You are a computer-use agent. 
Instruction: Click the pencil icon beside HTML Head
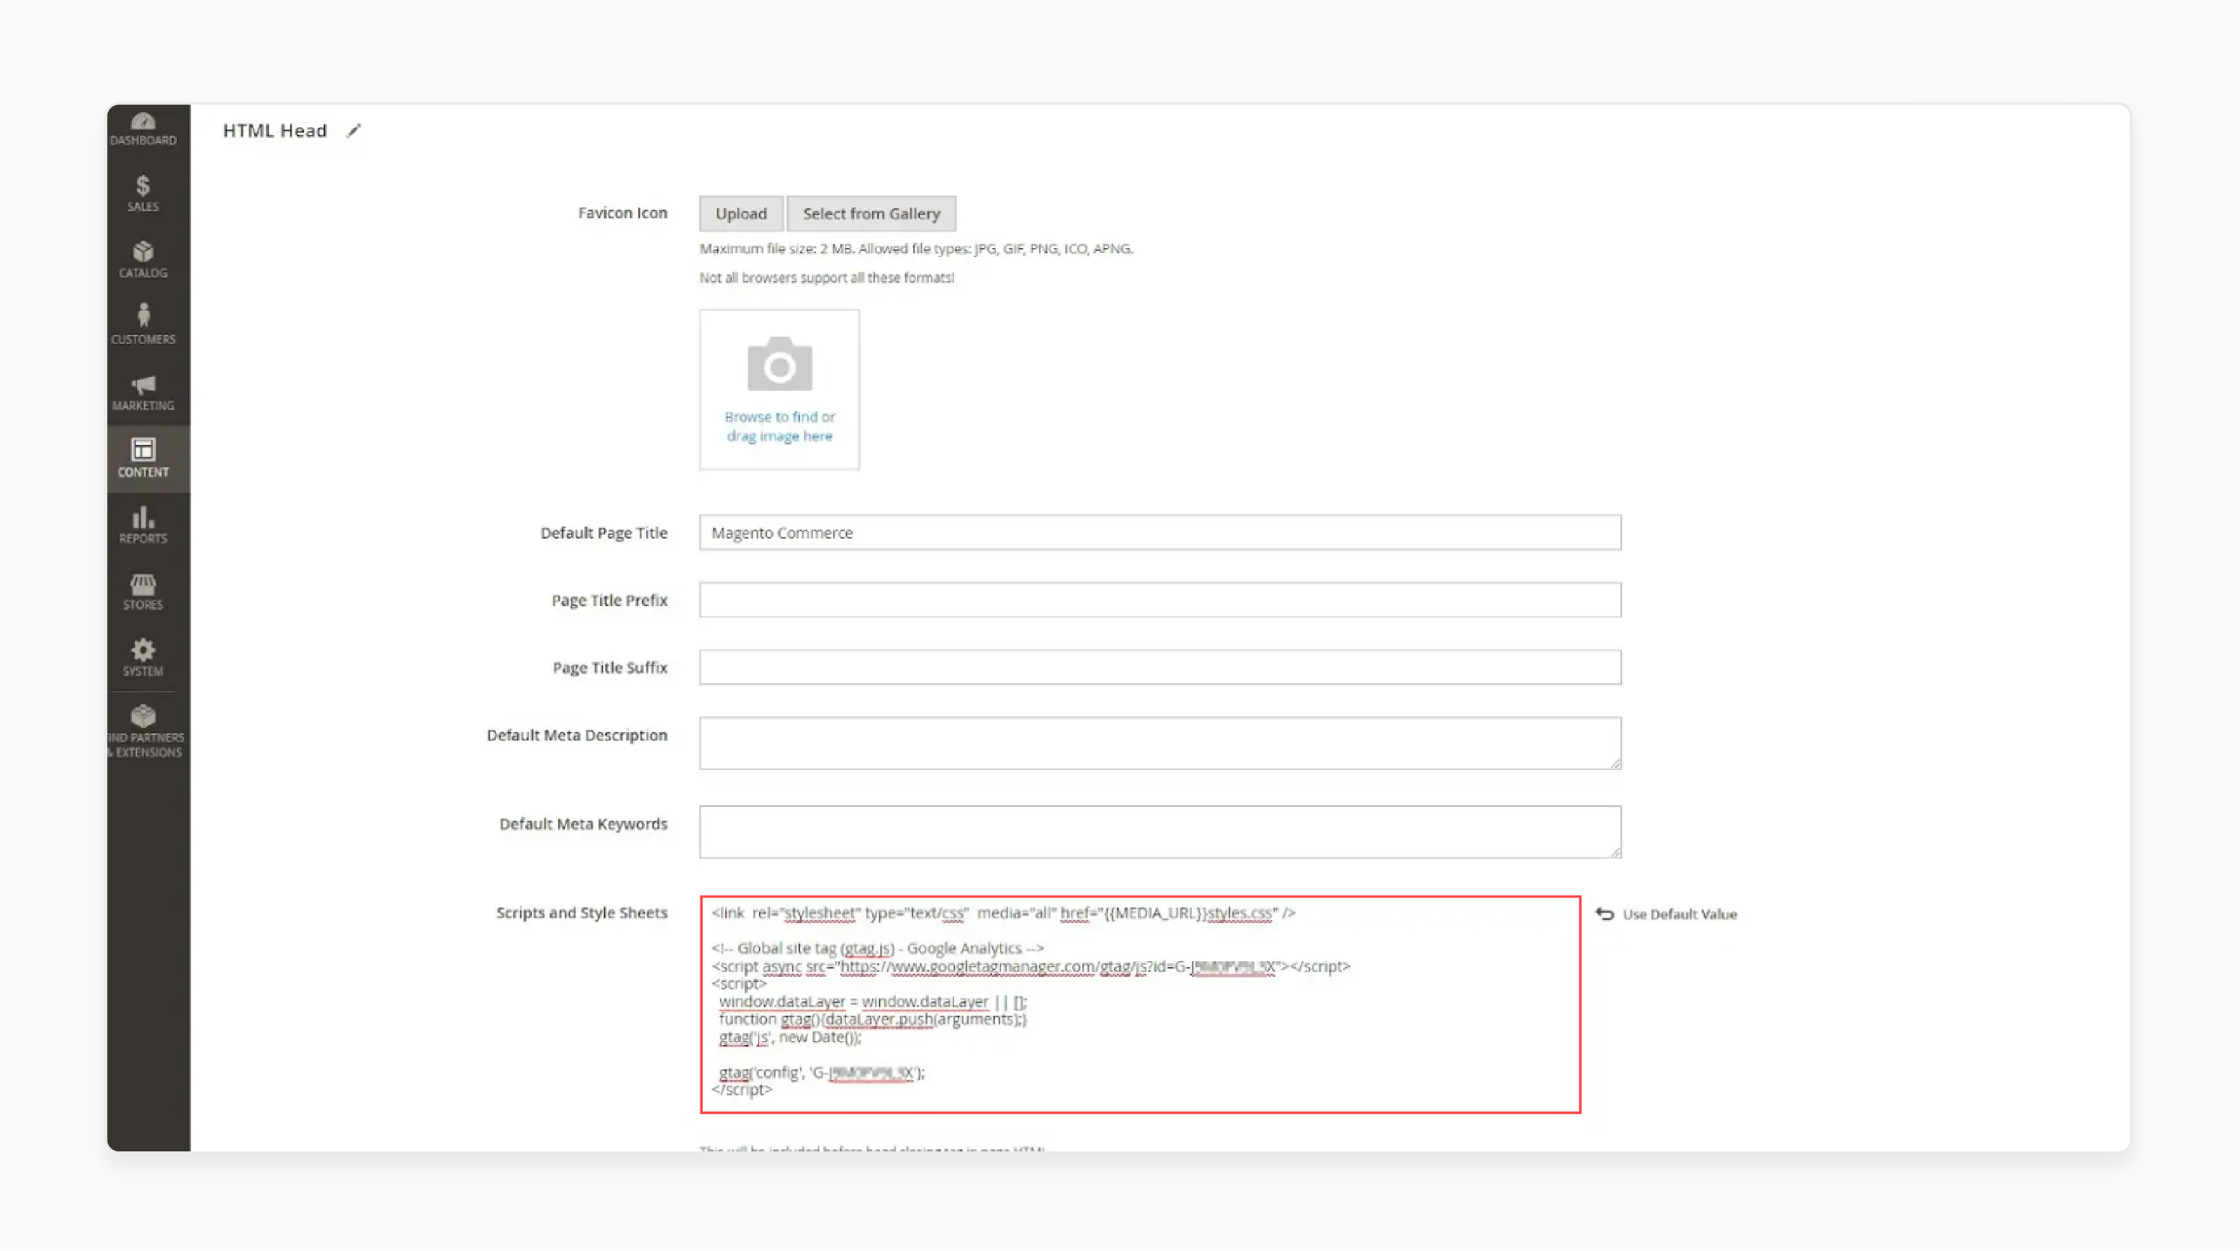tap(354, 130)
